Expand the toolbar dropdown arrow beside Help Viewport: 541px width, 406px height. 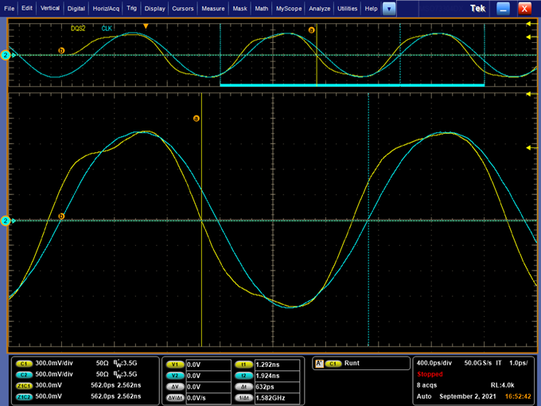point(388,8)
